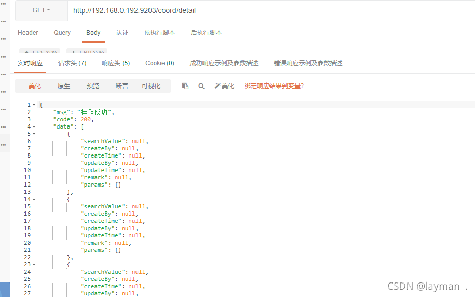Click the "msg" key on line 2

61,112
